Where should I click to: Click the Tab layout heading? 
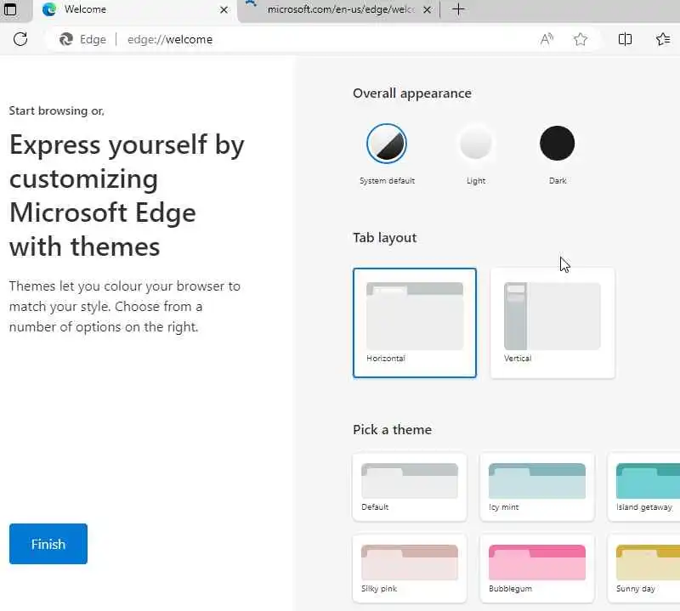(385, 238)
